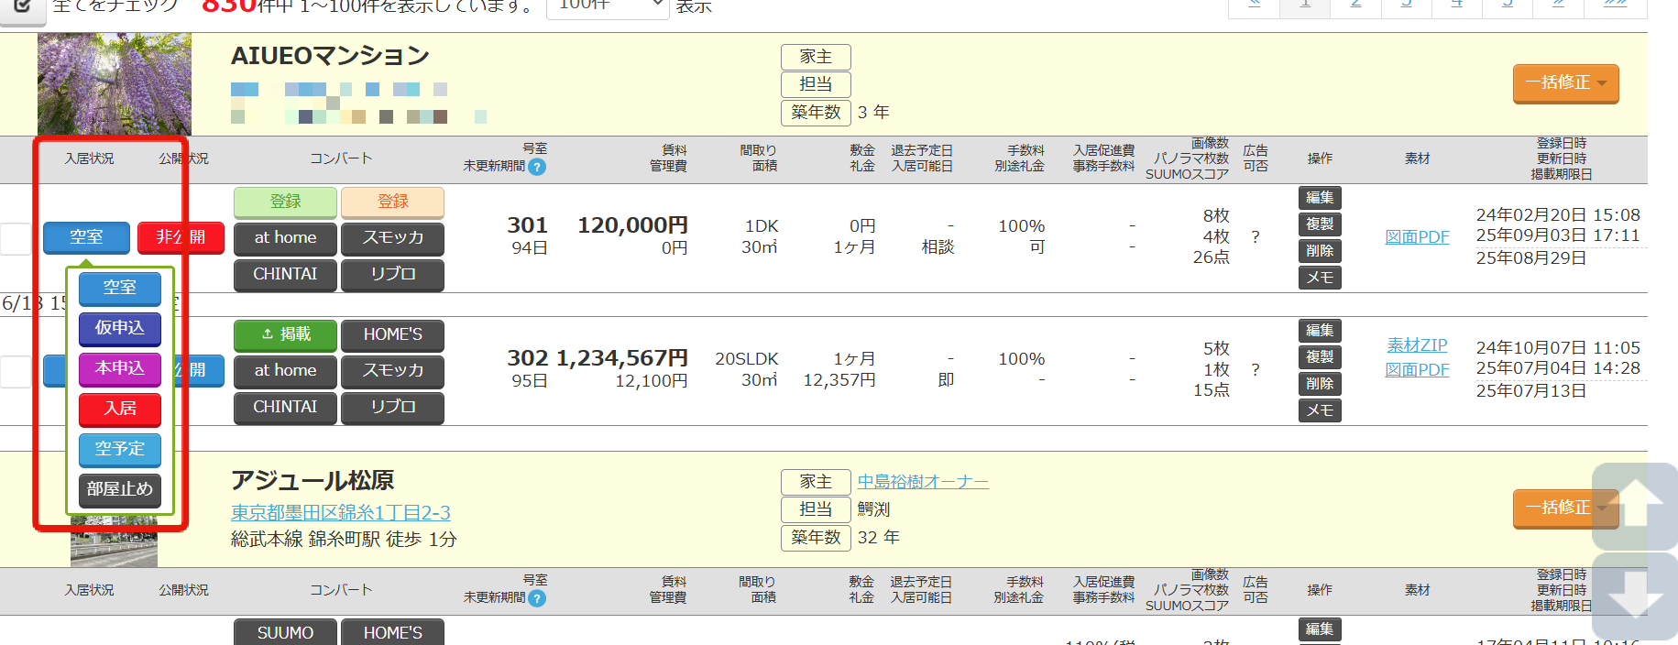
Task: Open the メモ button for room 302
Action: (1320, 410)
